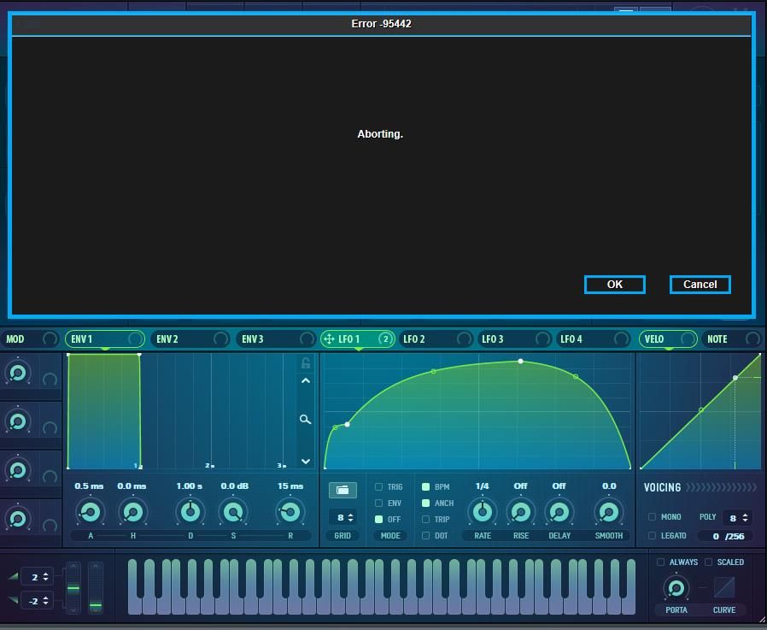
Task: Click the envelope scroll up chevron
Action: click(306, 381)
